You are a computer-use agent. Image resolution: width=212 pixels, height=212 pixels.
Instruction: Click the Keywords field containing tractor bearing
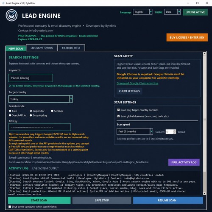[x=31, y=78]
